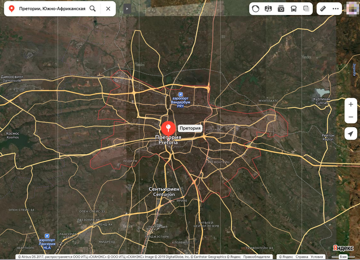The height and width of the screenshot is (260, 360).
Task: Click the Яндекс logo
Action: 343,248
